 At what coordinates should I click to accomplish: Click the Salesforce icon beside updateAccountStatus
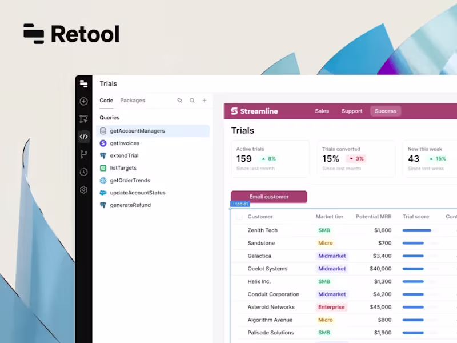pos(103,193)
